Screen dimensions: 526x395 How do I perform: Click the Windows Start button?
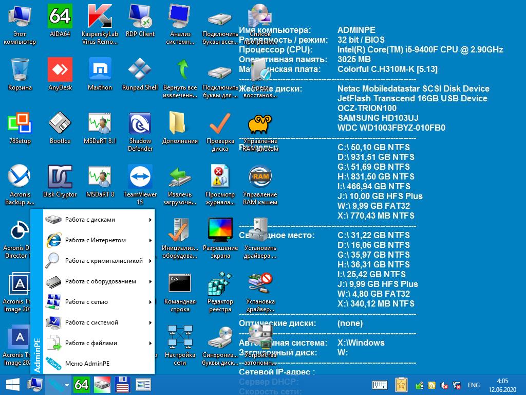[x=12, y=385]
